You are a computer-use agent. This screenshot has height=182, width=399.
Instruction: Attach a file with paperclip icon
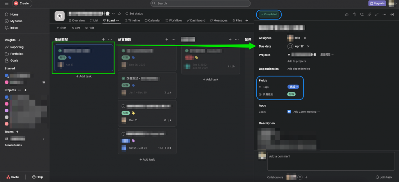pos(354,14)
